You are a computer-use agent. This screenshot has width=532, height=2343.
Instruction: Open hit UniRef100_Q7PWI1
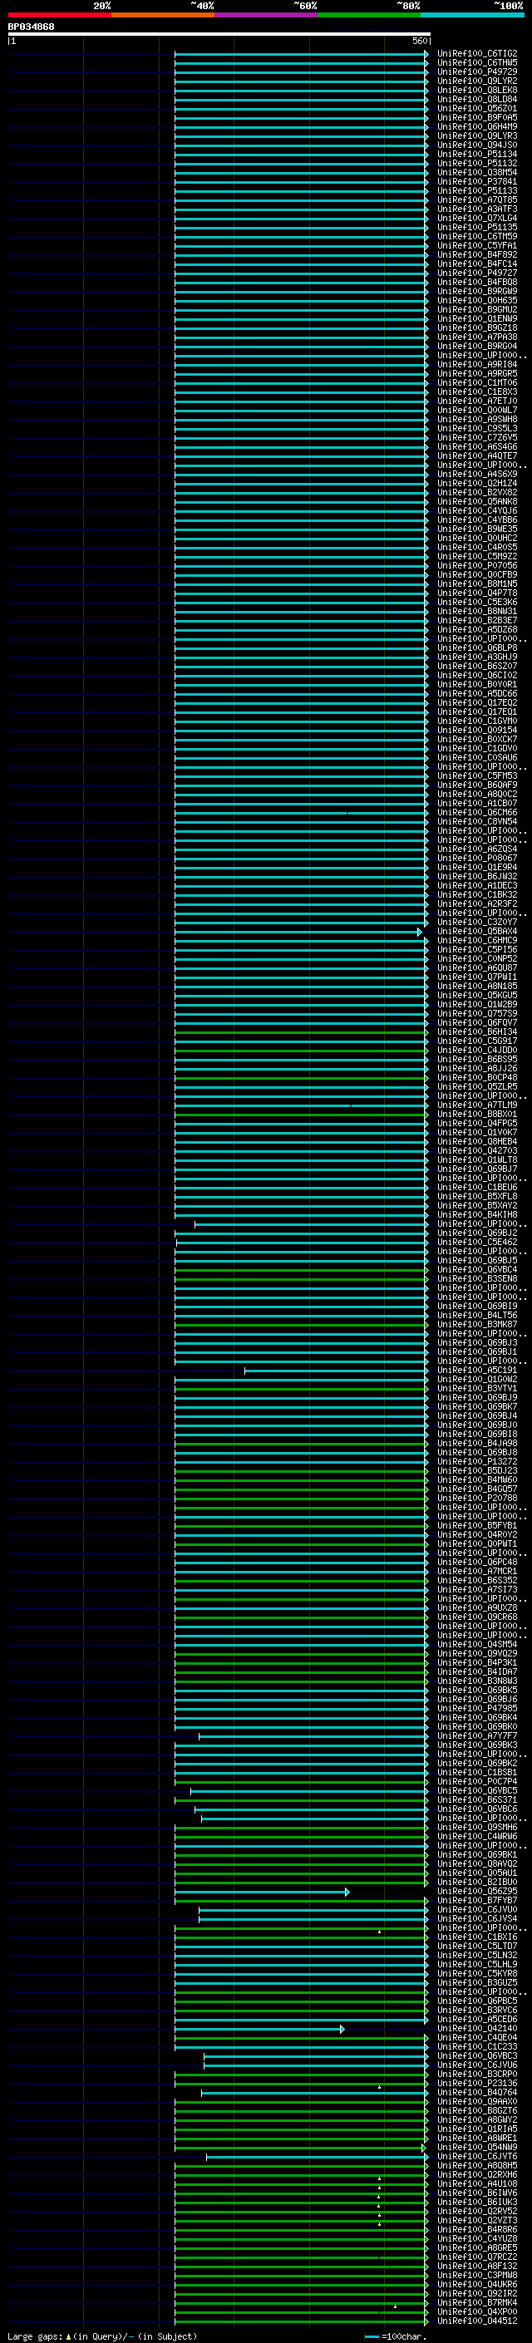click(477, 977)
